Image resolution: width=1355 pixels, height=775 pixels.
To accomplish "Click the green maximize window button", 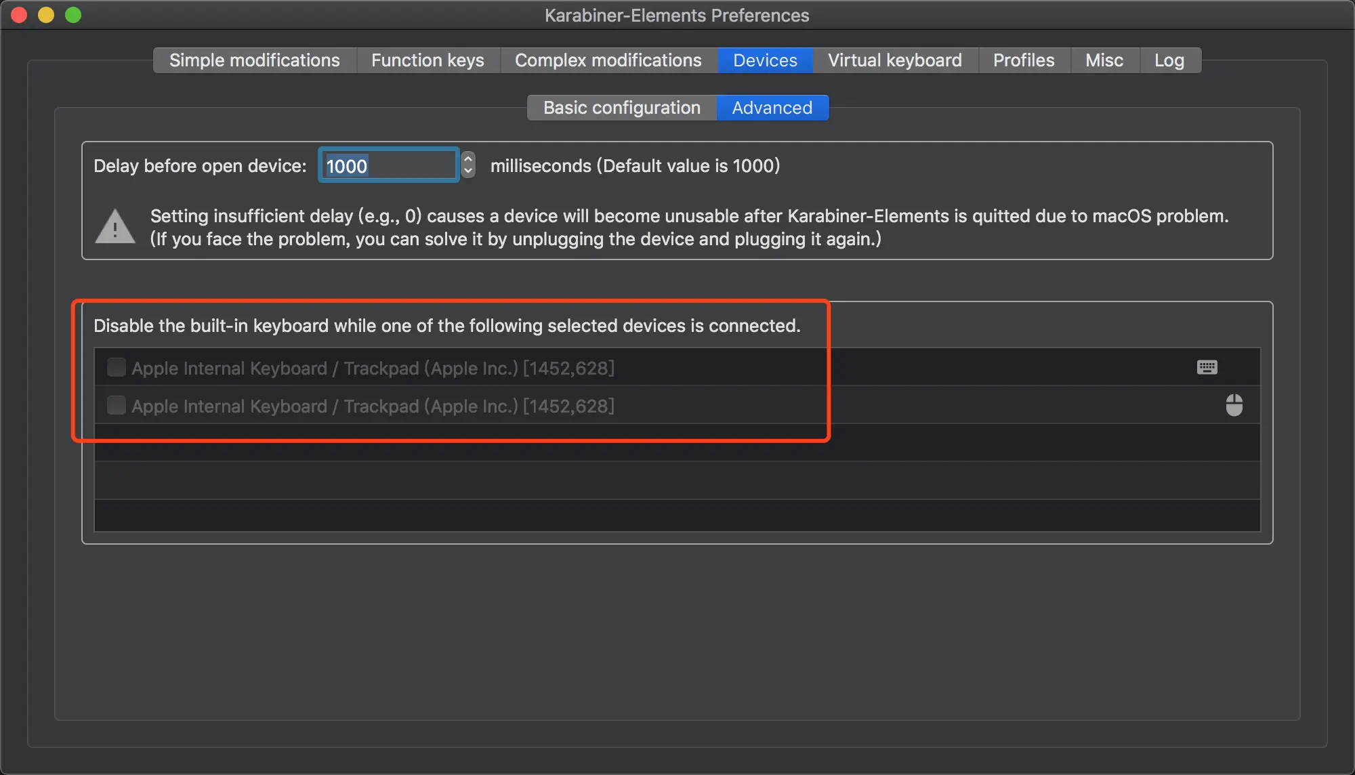I will [73, 15].
